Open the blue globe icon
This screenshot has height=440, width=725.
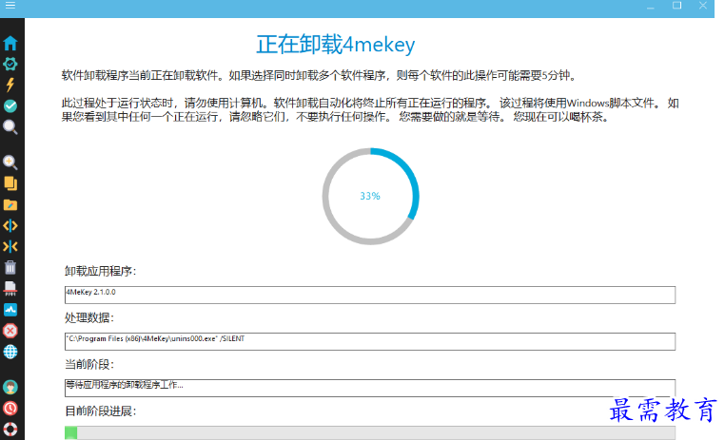pyautogui.click(x=10, y=352)
